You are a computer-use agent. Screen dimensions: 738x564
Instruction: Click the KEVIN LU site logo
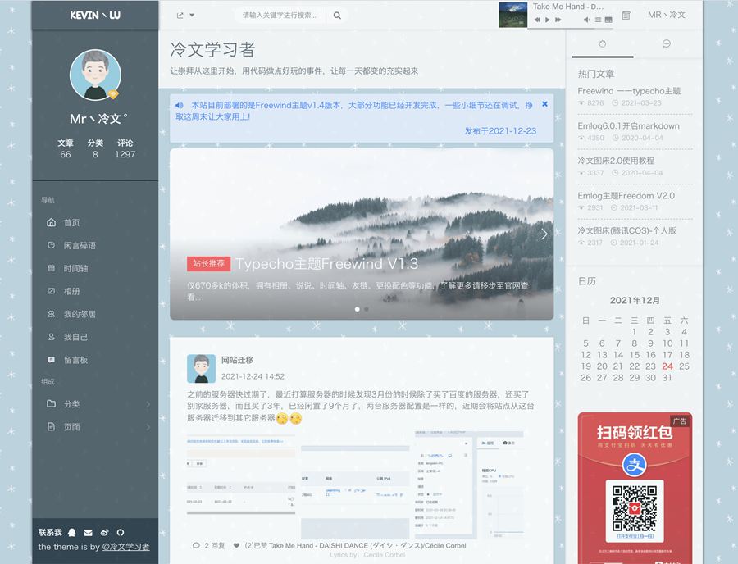[95, 15]
